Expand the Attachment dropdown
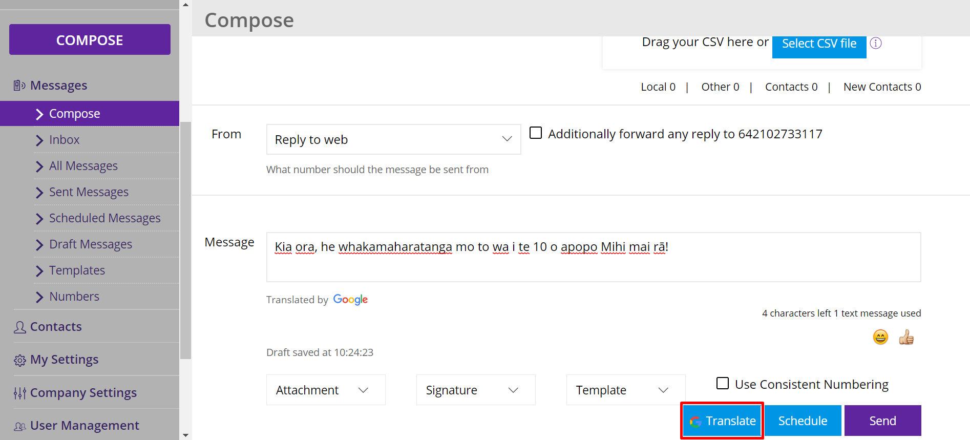Screen dimensions: 970x440 tap(326, 390)
